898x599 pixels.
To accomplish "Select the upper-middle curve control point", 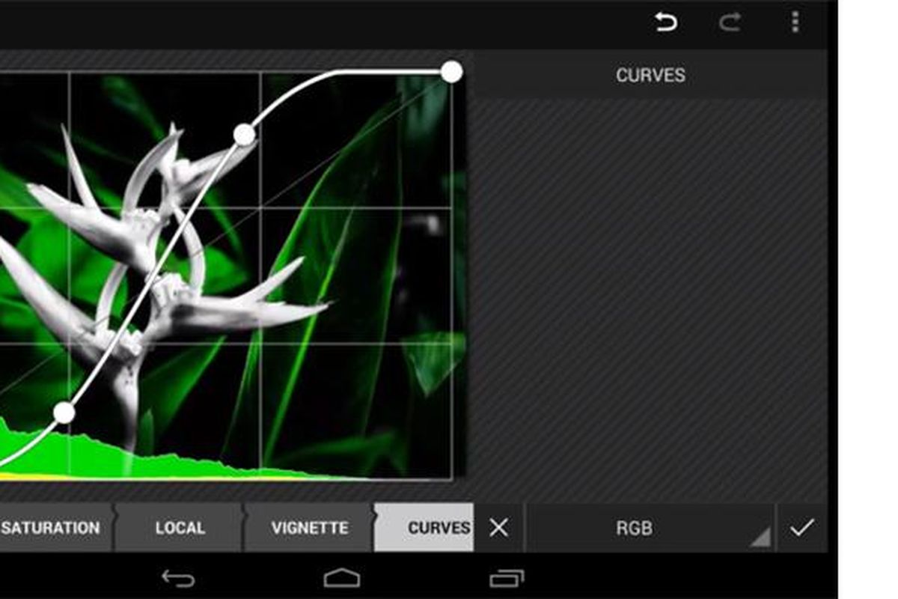I will [244, 135].
